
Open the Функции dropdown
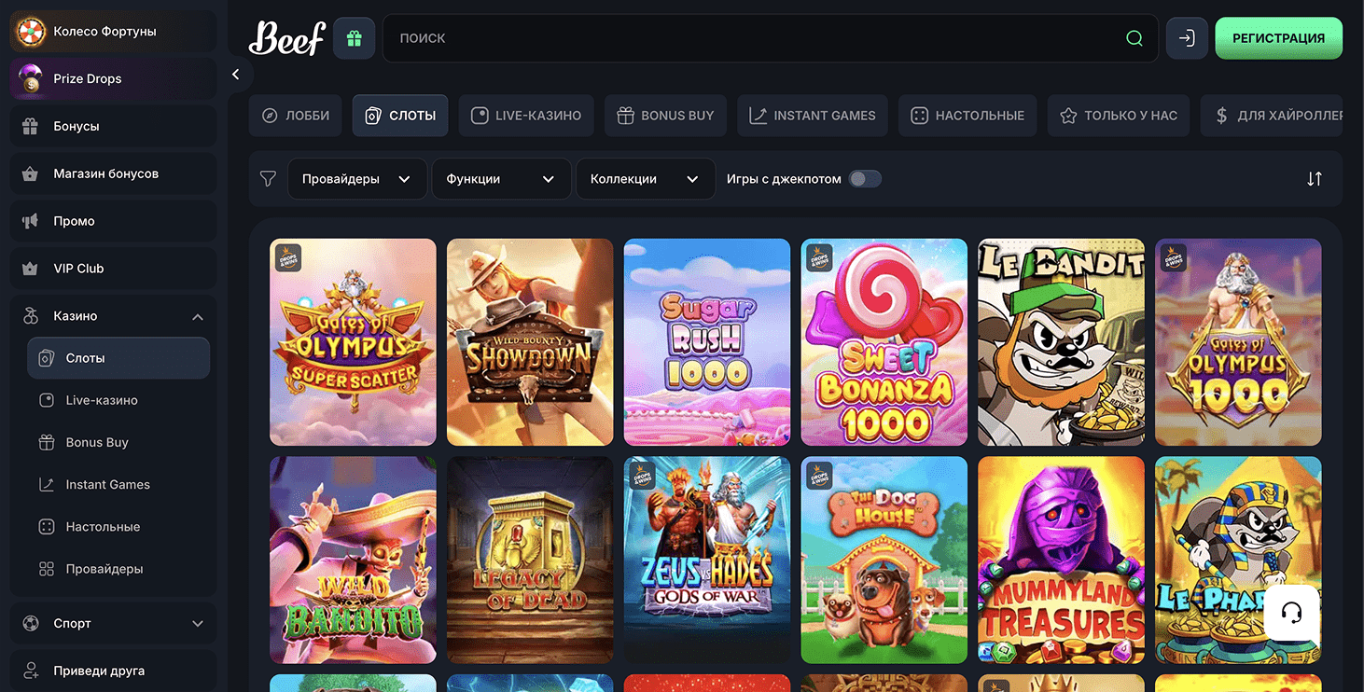click(x=501, y=179)
